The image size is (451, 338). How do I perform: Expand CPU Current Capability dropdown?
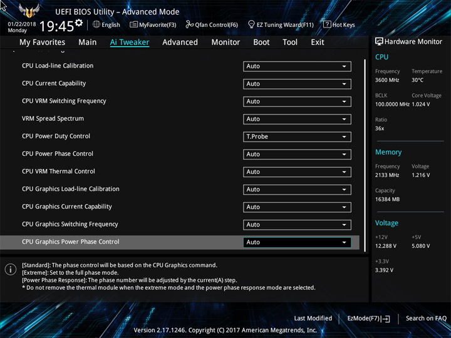pyautogui.click(x=297, y=84)
